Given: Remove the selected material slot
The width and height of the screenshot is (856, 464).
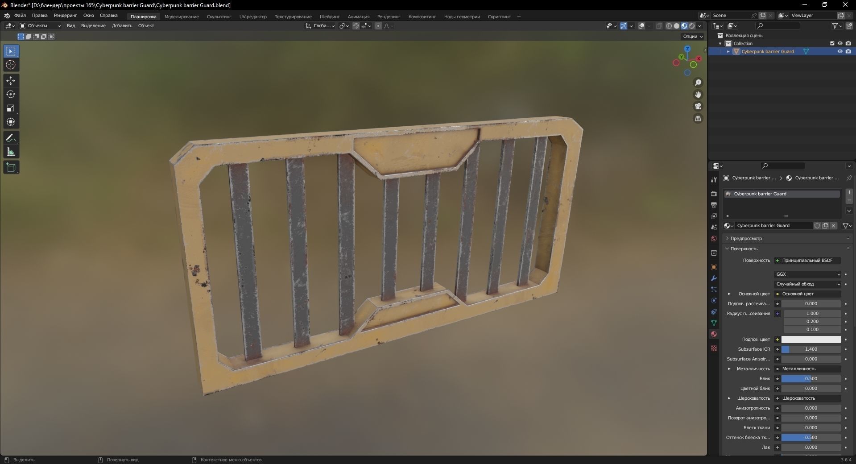Looking at the screenshot, I should tap(849, 201).
